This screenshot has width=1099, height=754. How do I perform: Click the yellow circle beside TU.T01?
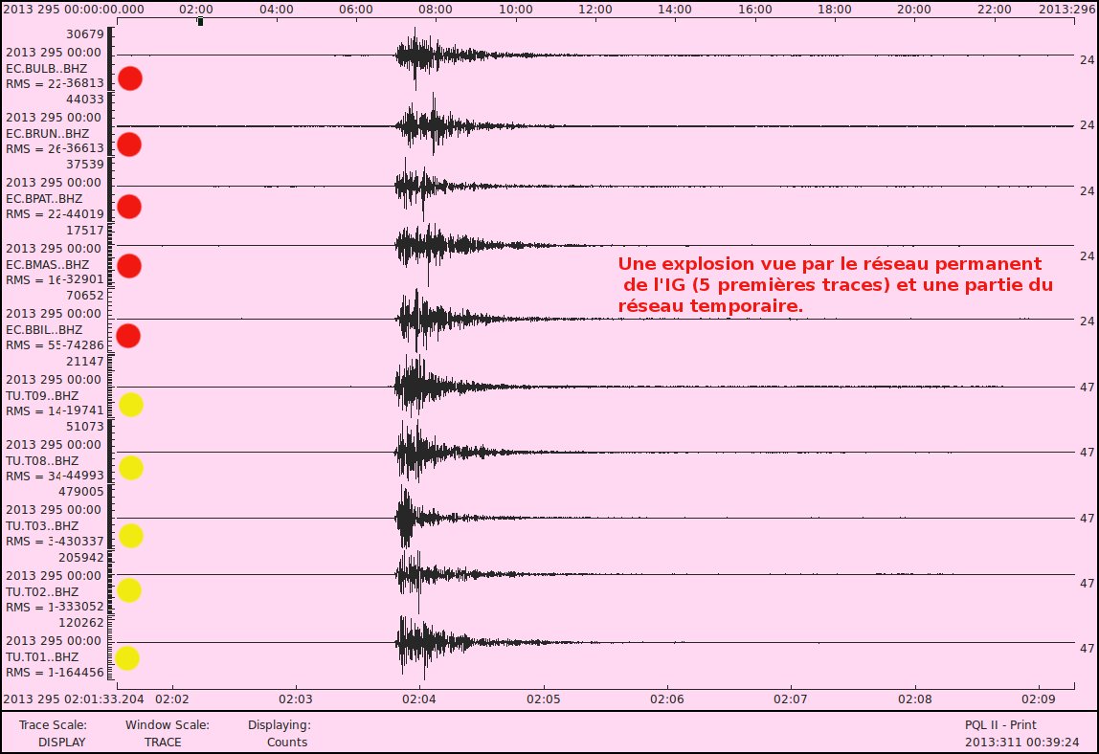click(x=126, y=658)
